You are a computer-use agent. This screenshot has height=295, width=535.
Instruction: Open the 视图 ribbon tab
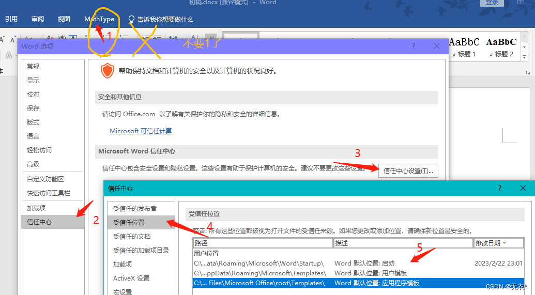tap(64, 19)
